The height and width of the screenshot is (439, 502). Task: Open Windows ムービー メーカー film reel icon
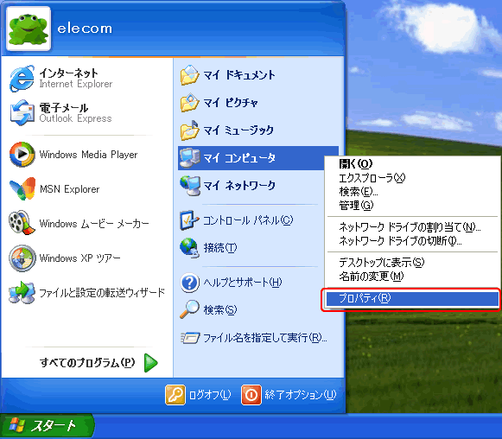click(x=22, y=223)
